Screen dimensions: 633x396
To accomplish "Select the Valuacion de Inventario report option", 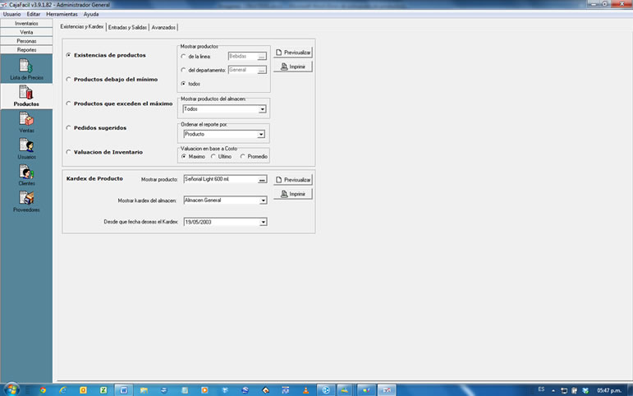I will point(68,152).
